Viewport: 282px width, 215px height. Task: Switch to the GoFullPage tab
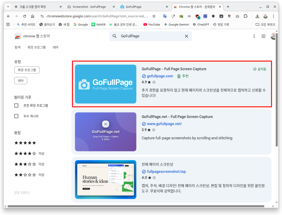[x=144, y=7]
